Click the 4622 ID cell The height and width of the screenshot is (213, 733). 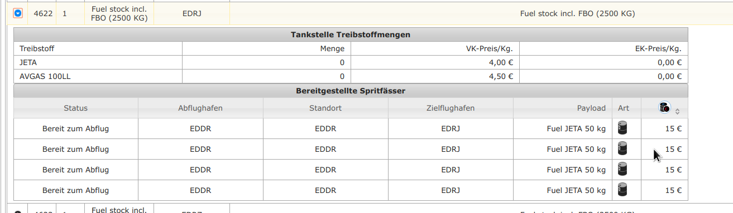(43, 13)
